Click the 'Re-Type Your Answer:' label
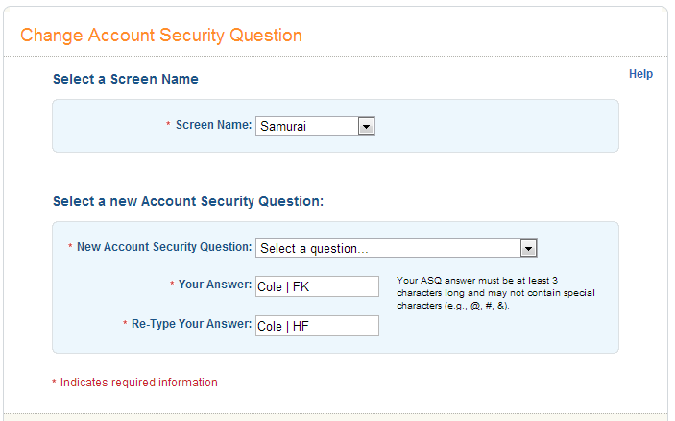The width and height of the screenshot is (675, 421). coord(192,324)
